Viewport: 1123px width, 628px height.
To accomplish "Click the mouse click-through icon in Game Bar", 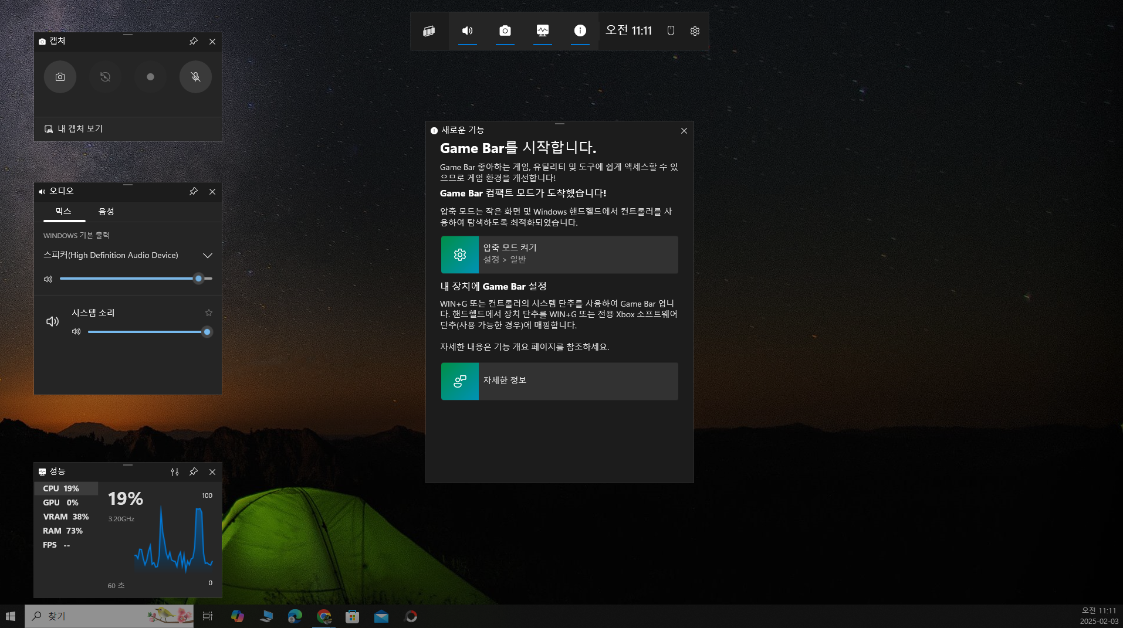I will [x=671, y=31].
